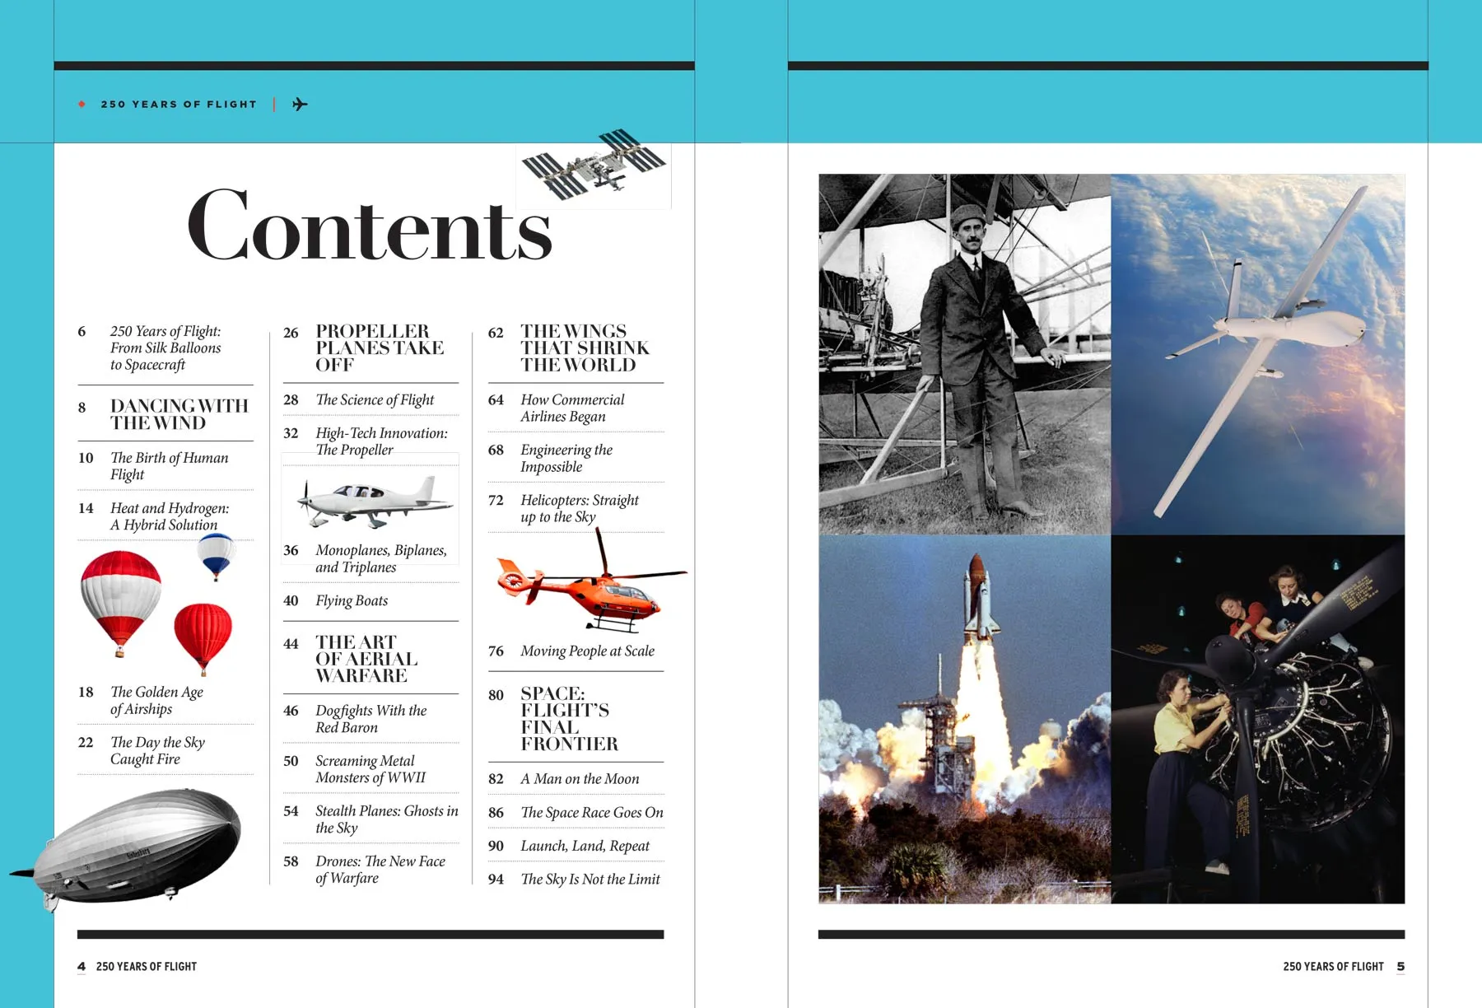Open 'A Man on the Moon' entry
This screenshot has height=1008, width=1482.
coord(580,778)
